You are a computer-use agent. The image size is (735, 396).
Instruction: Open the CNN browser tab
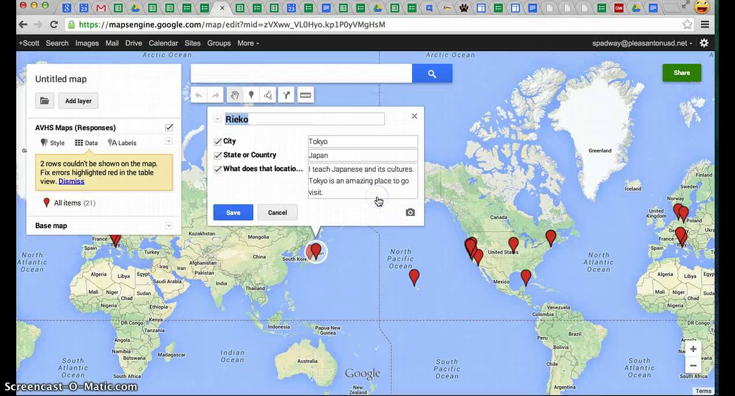(618, 8)
